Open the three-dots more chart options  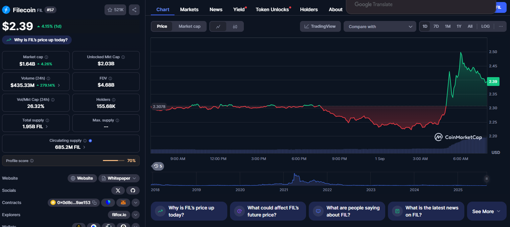[501, 26]
